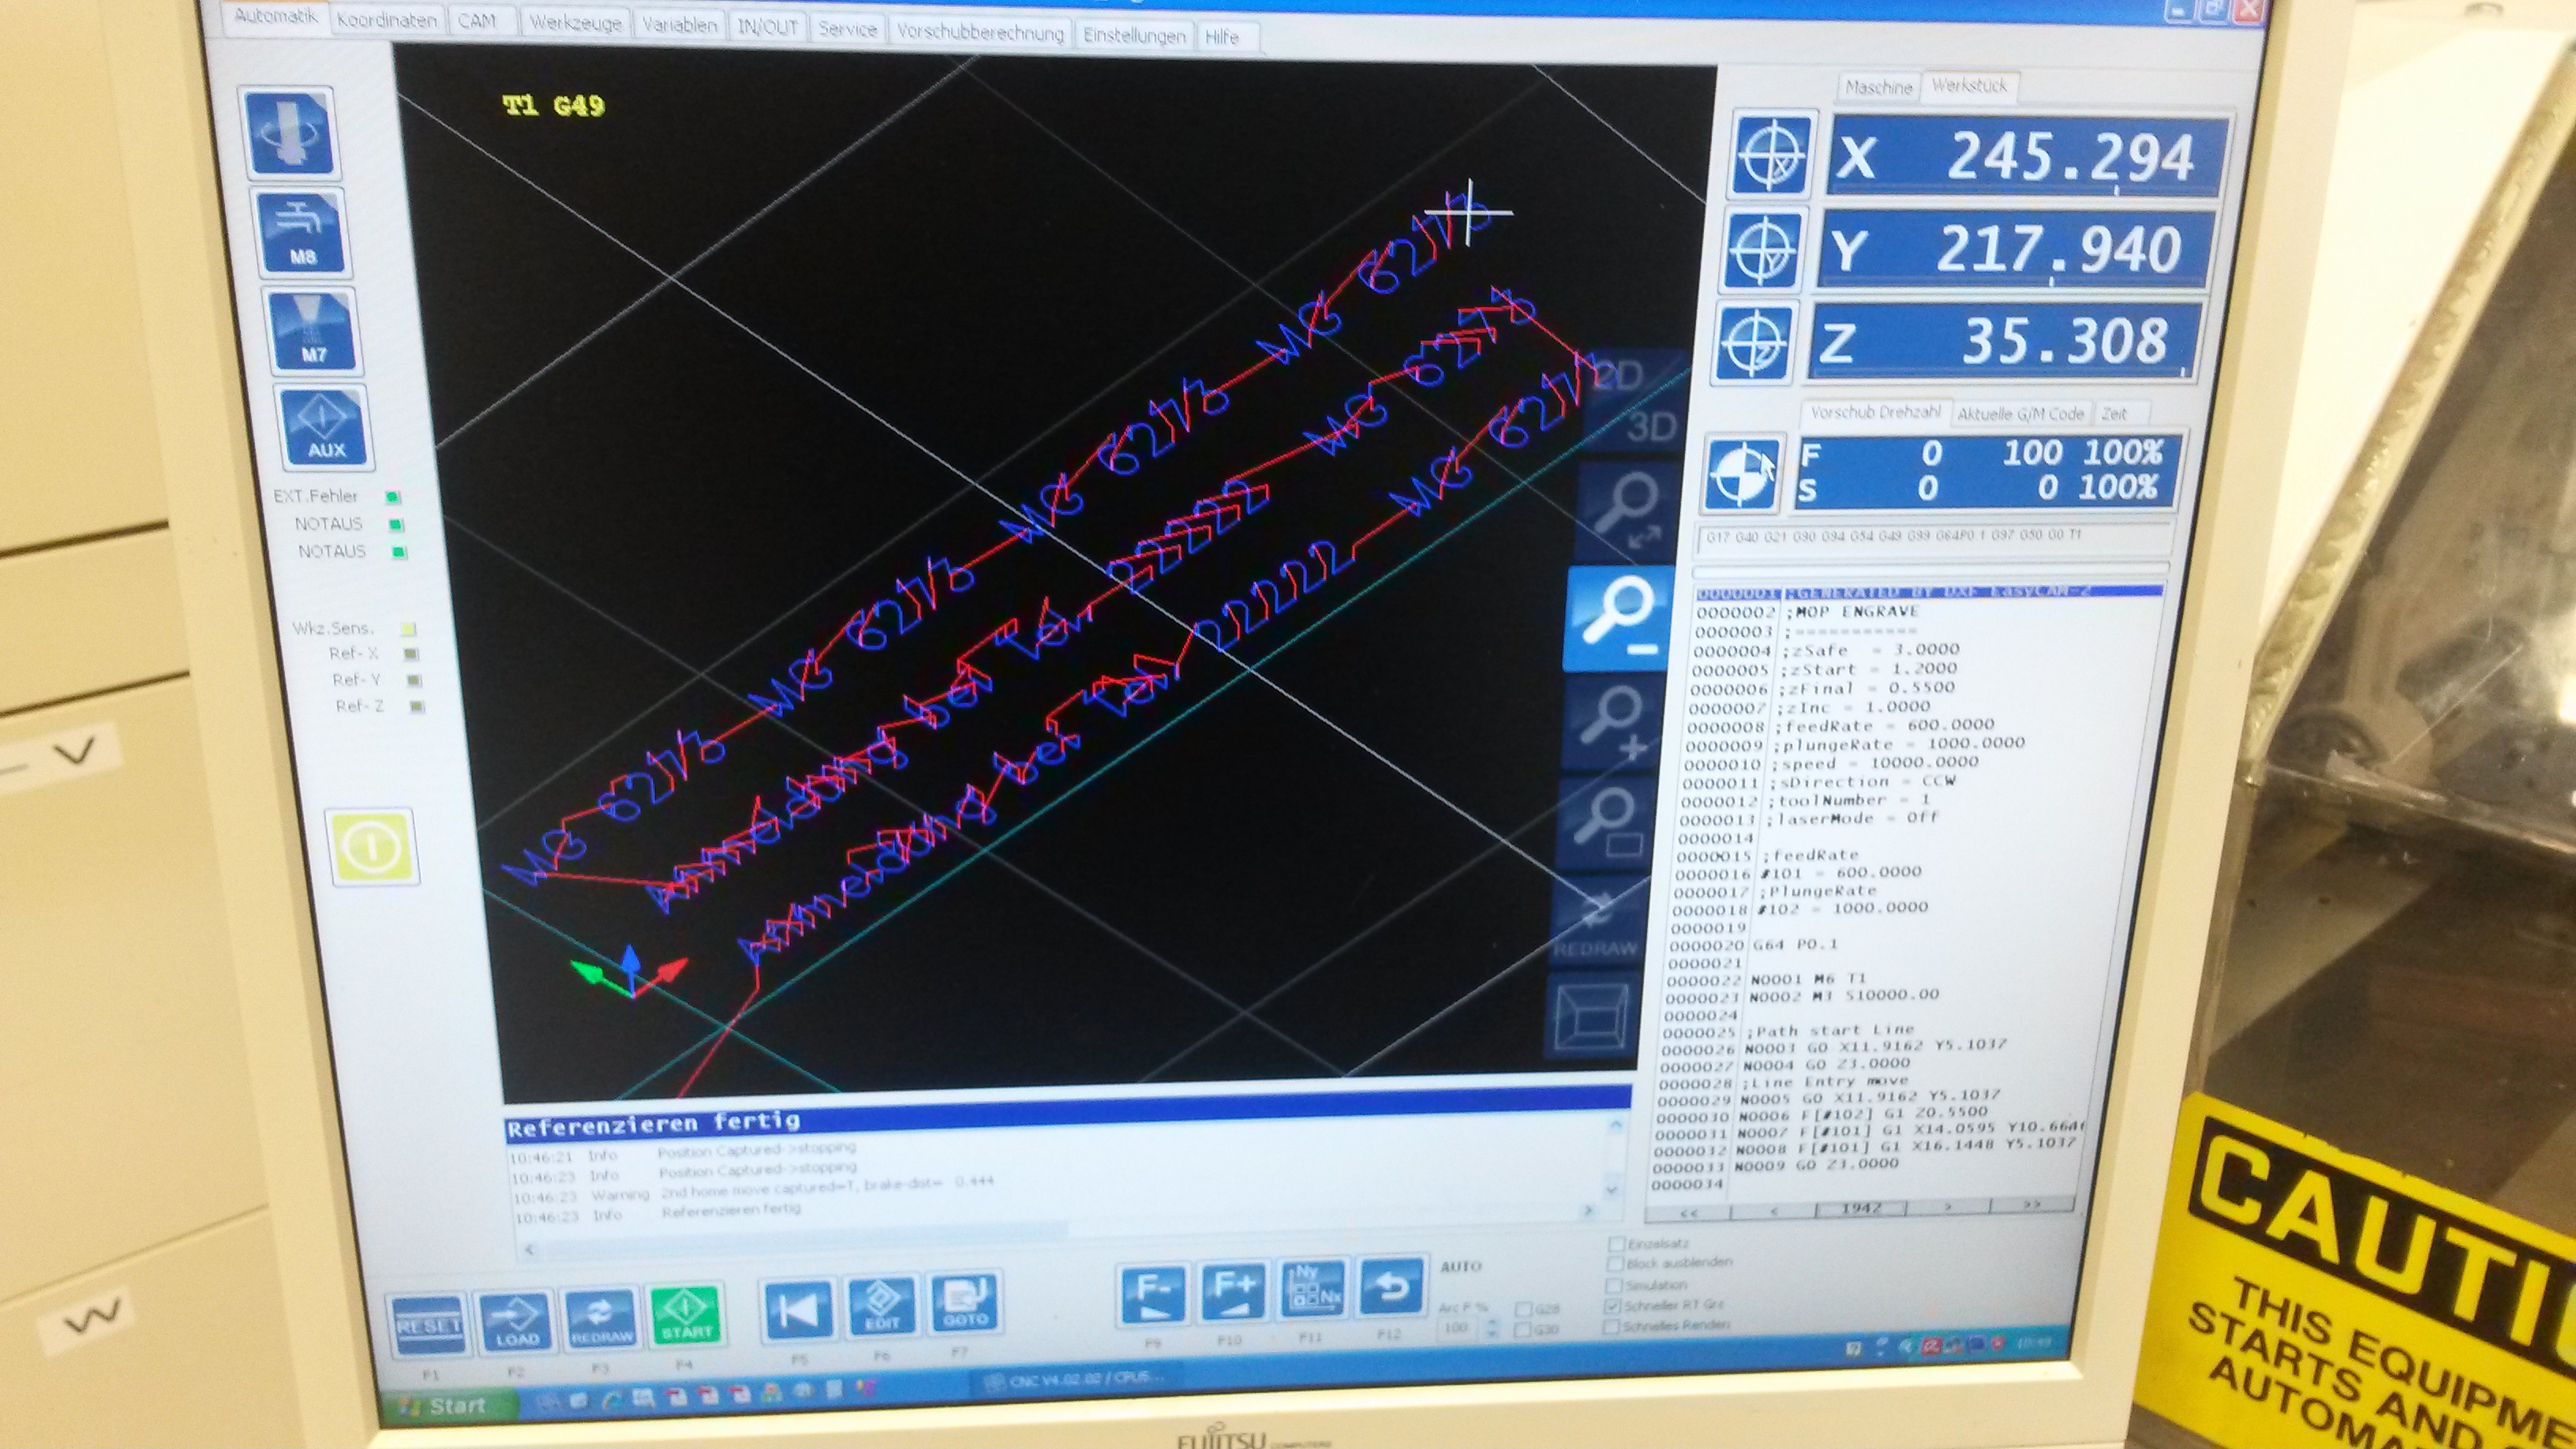Enable the Schnelles Rendern checkbox

(x=1610, y=1327)
